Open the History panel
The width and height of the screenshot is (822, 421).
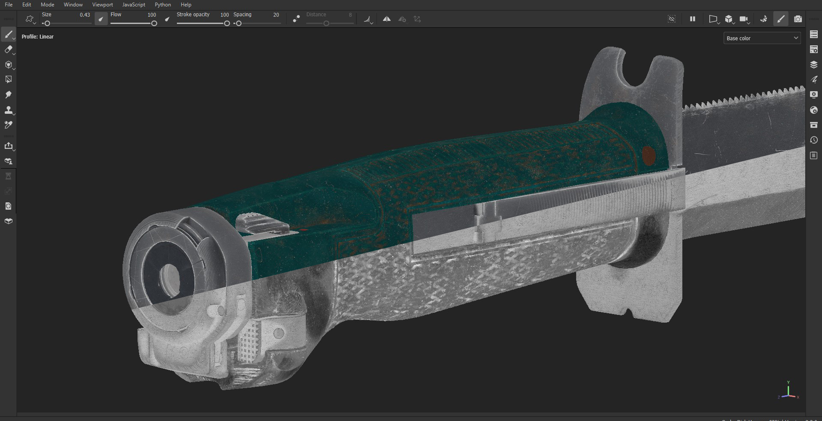[813, 140]
